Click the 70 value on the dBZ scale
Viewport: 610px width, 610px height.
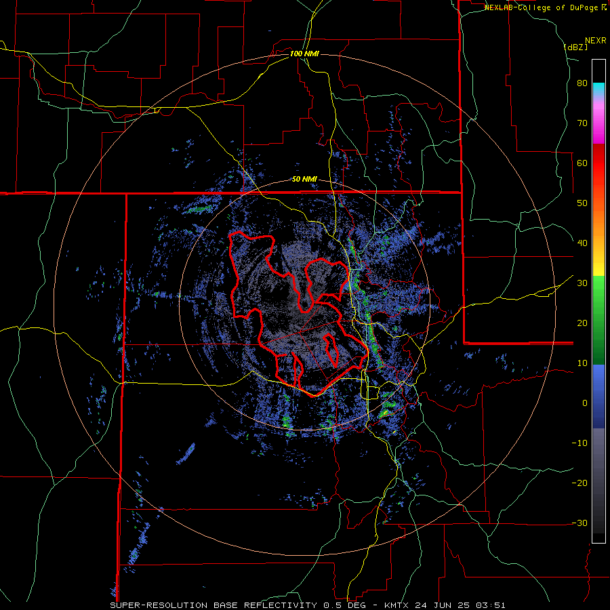(582, 123)
